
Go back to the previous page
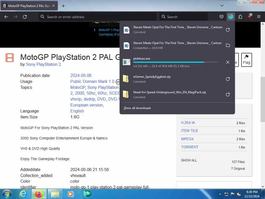coord(6,17)
